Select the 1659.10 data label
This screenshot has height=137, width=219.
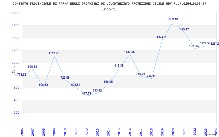pos(173,19)
